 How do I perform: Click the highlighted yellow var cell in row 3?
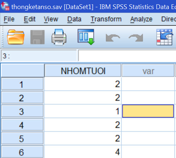148,111
